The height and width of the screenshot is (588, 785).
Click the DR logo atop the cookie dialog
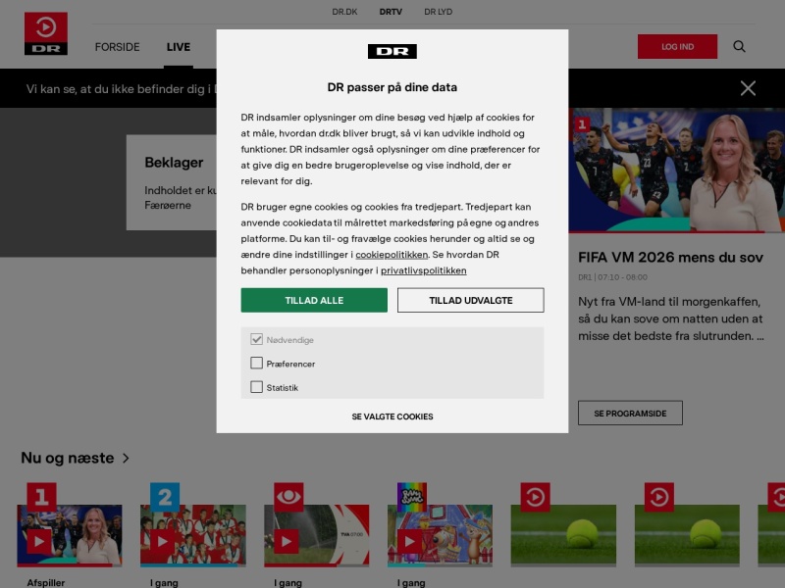point(392,52)
